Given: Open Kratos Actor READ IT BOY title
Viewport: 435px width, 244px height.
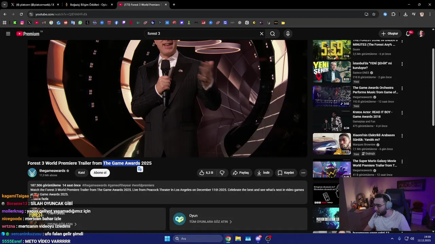Looking at the screenshot, I should pos(373,114).
